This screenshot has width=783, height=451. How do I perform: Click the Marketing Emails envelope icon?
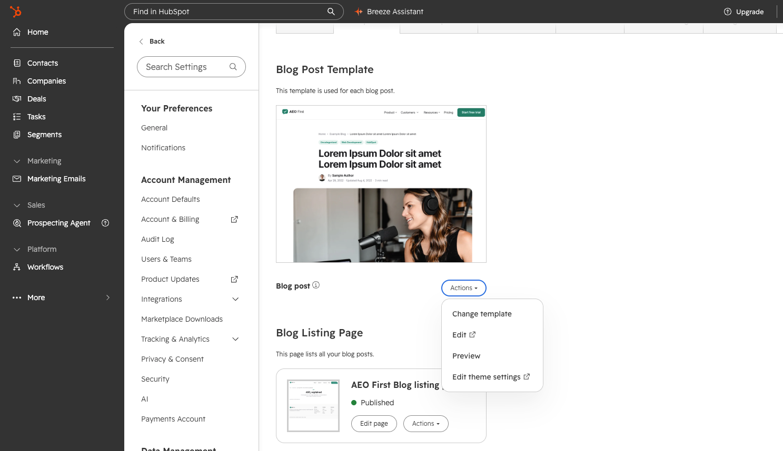[x=17, y=179]
